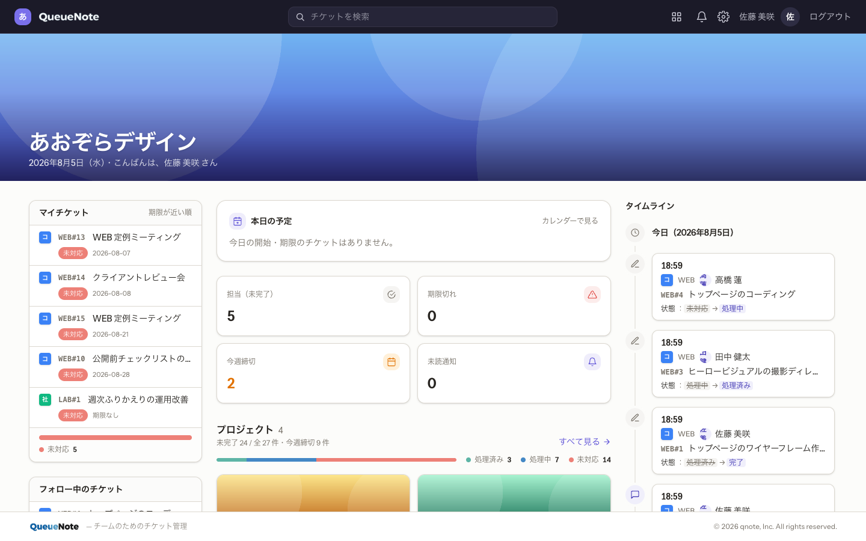866x541 pixels.
Task: Click due date 2026-08-28
Action: tap(111, 374)
